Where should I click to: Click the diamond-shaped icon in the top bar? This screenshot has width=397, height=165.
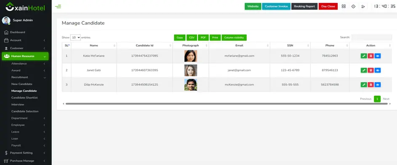tap(354, 6)
